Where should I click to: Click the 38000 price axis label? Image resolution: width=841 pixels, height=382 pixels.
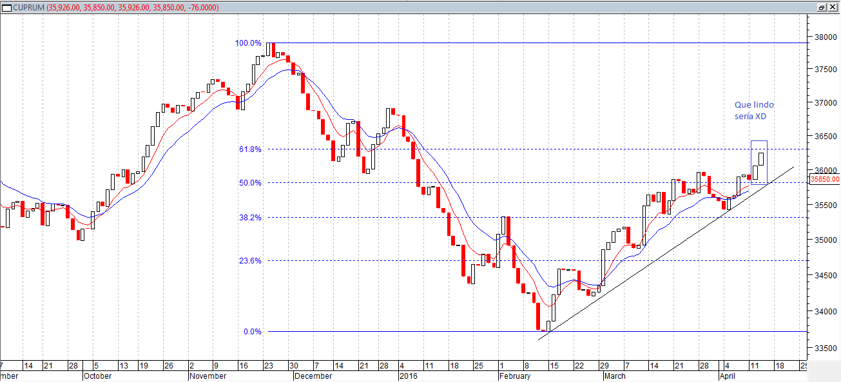826,37
